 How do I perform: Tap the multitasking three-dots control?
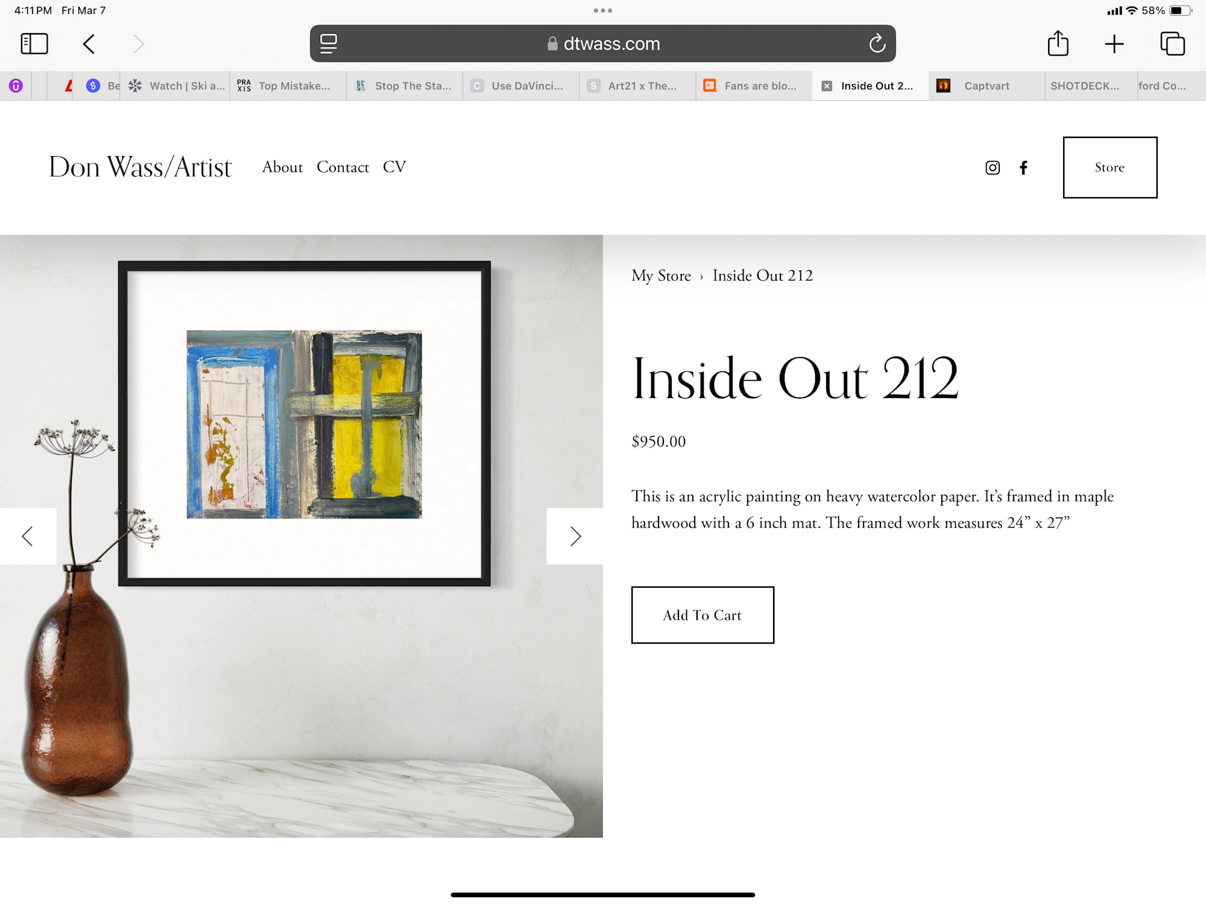[602, 10]
